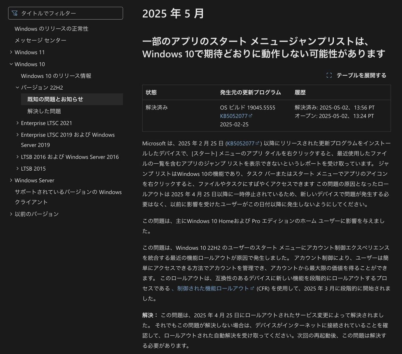Open Windows 10 のリリース情報
This screenshot has height=354, width=402.
coord(56,76)
